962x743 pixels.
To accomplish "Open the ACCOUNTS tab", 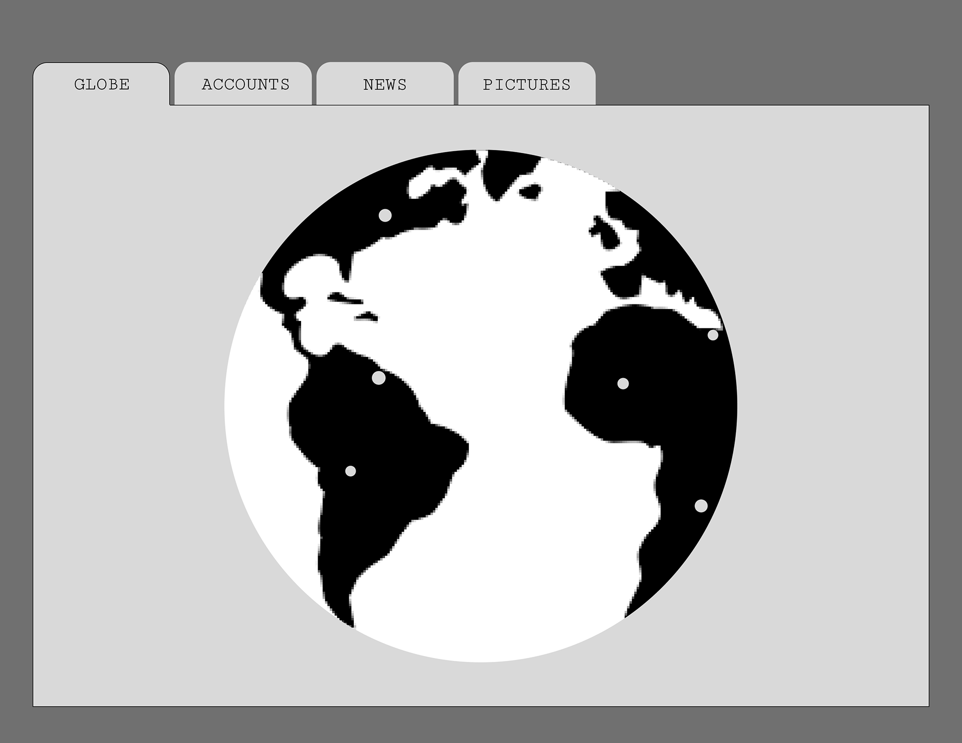I will coord(244,84).
